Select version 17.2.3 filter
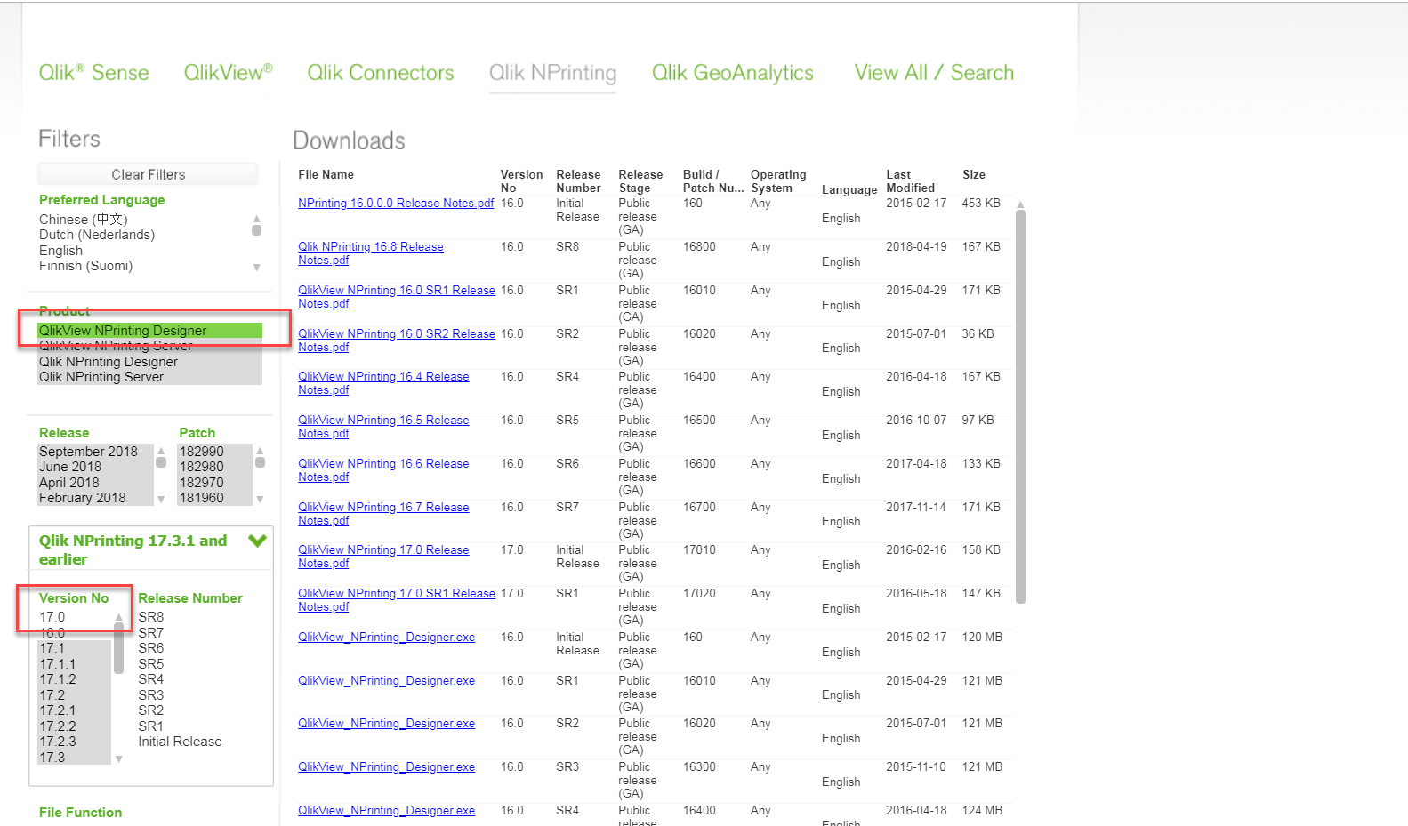Viewport: 1408px width, 826px height. (74, 742)
